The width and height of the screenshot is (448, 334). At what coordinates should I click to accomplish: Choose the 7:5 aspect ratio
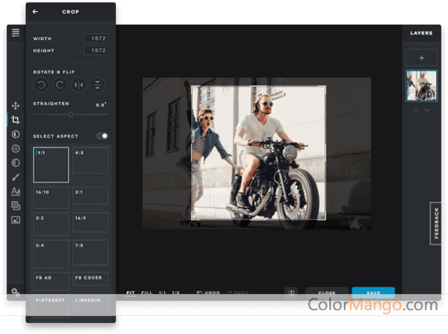click(x=90, y=252)
